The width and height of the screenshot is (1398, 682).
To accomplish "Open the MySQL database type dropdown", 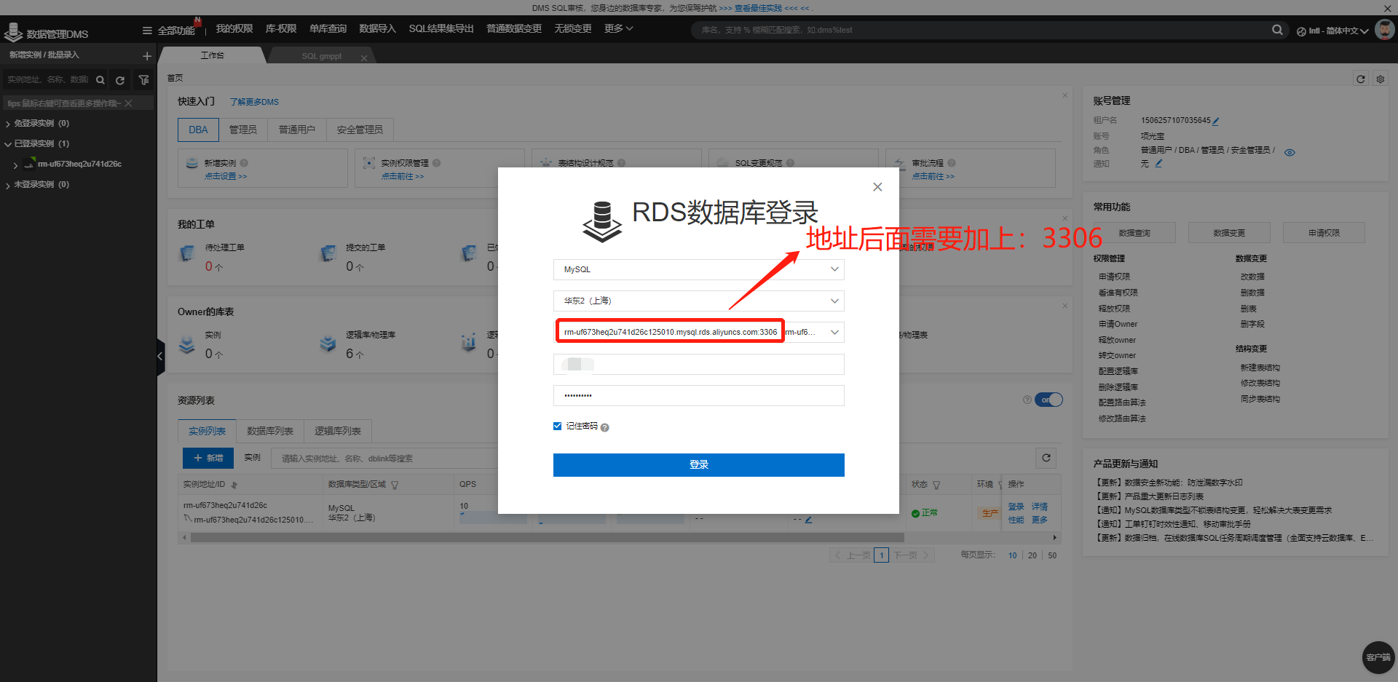I will [x=699, y=269].
